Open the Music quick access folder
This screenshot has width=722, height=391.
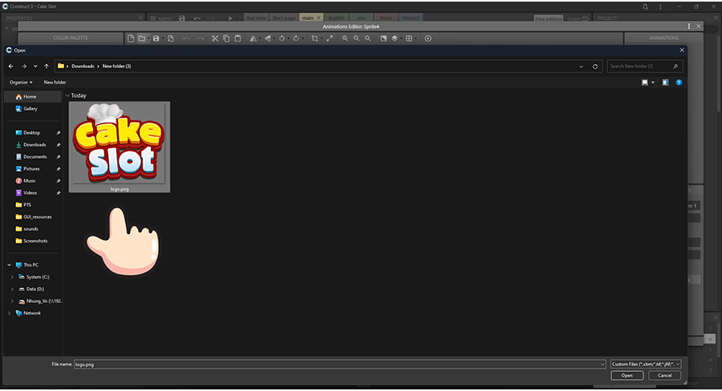(x=30, y=180)
